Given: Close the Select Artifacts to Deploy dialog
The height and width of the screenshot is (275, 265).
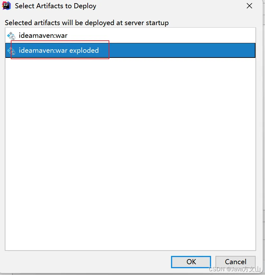Looking at the screenshot, I should pyautogui.click(x=249, y=6).
